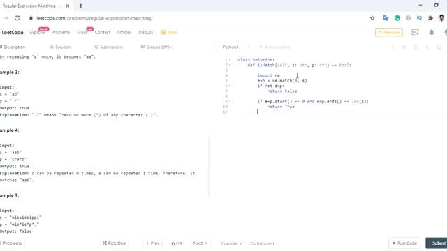Click the Run Code button
447x251 pixels.
[x=404, y=243]
